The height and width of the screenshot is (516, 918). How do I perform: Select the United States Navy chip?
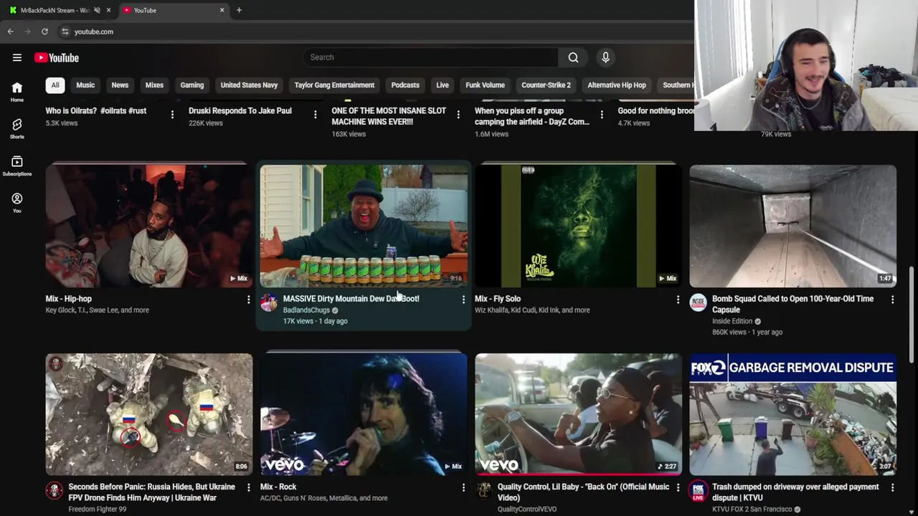pos(249,85)
